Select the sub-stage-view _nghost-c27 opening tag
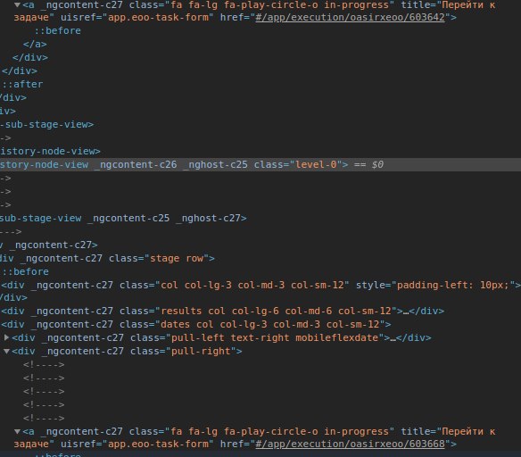This screenshot has width=521, height=457. [x=123, y=218]
